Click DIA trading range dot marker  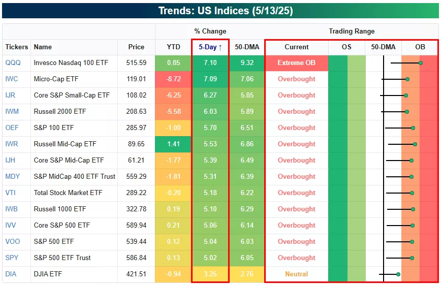click(x=398, y=274)
